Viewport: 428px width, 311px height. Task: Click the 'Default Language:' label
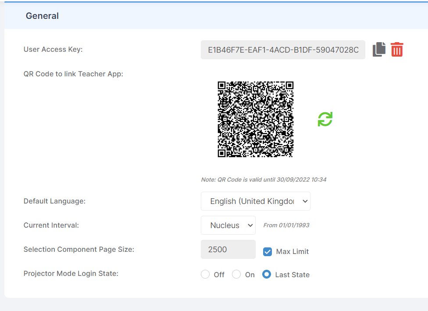54,201
